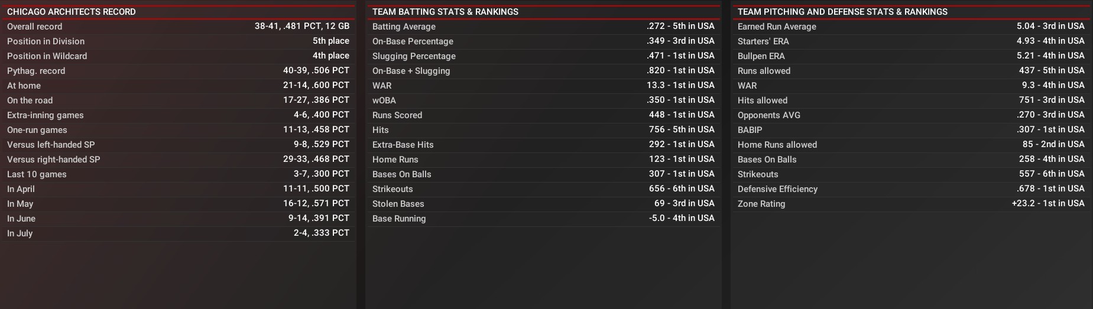Select the Batting Average row
This screenshot has width=1093, height=309.
pos(543,27)
